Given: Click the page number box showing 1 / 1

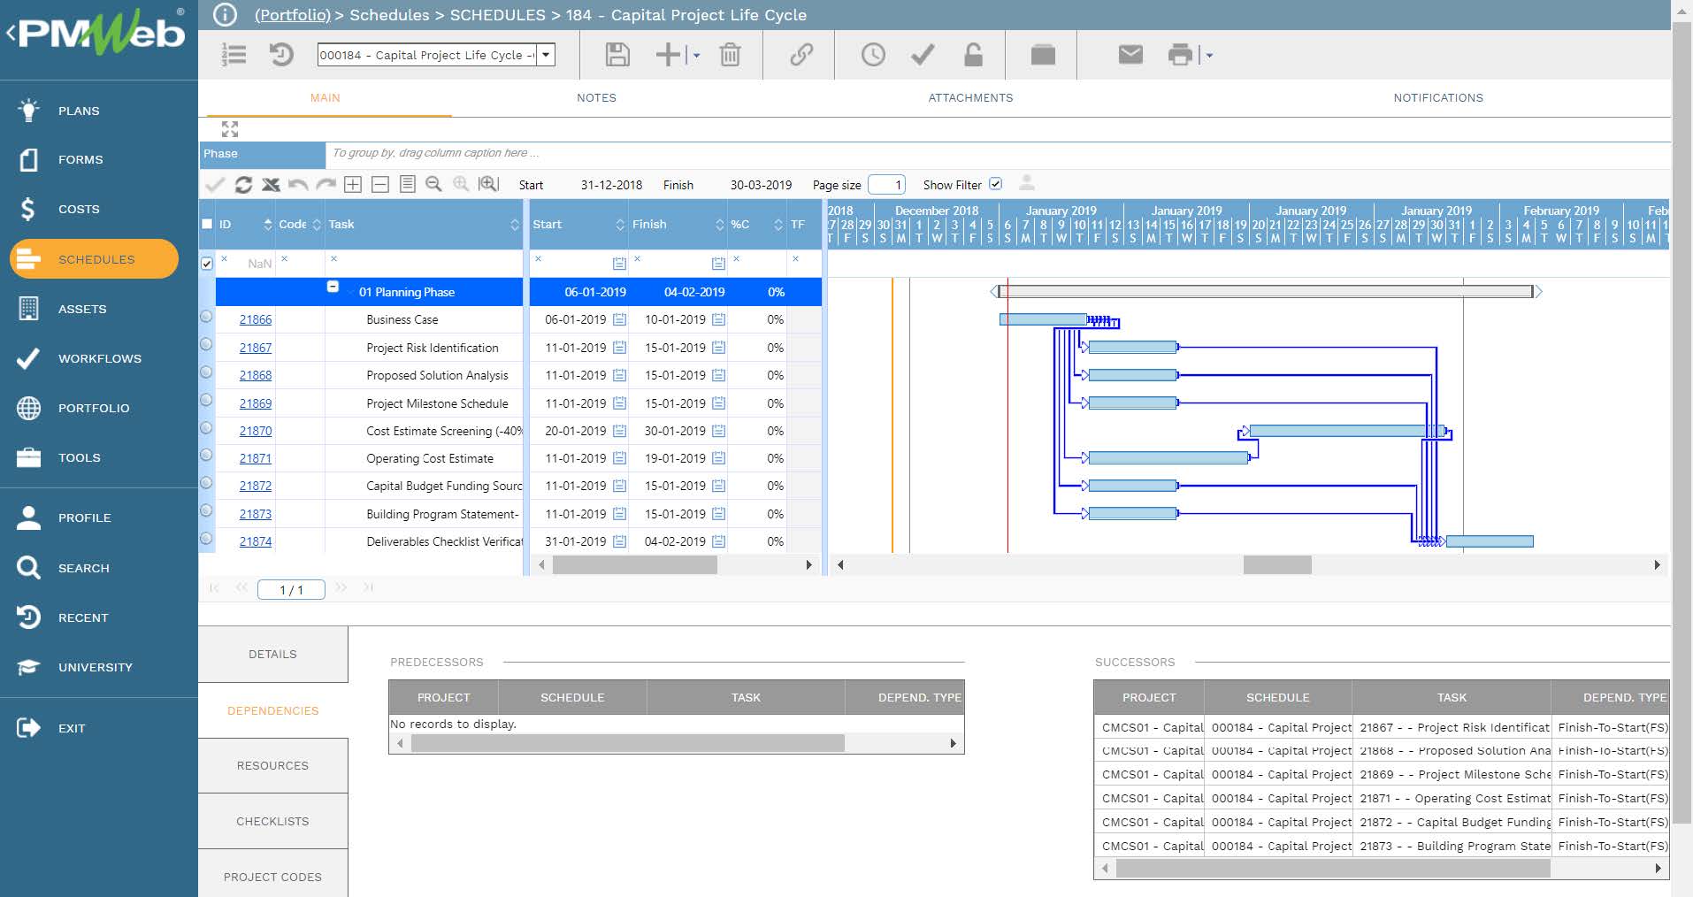Looking at the screenshot, I should coord(291,590).
